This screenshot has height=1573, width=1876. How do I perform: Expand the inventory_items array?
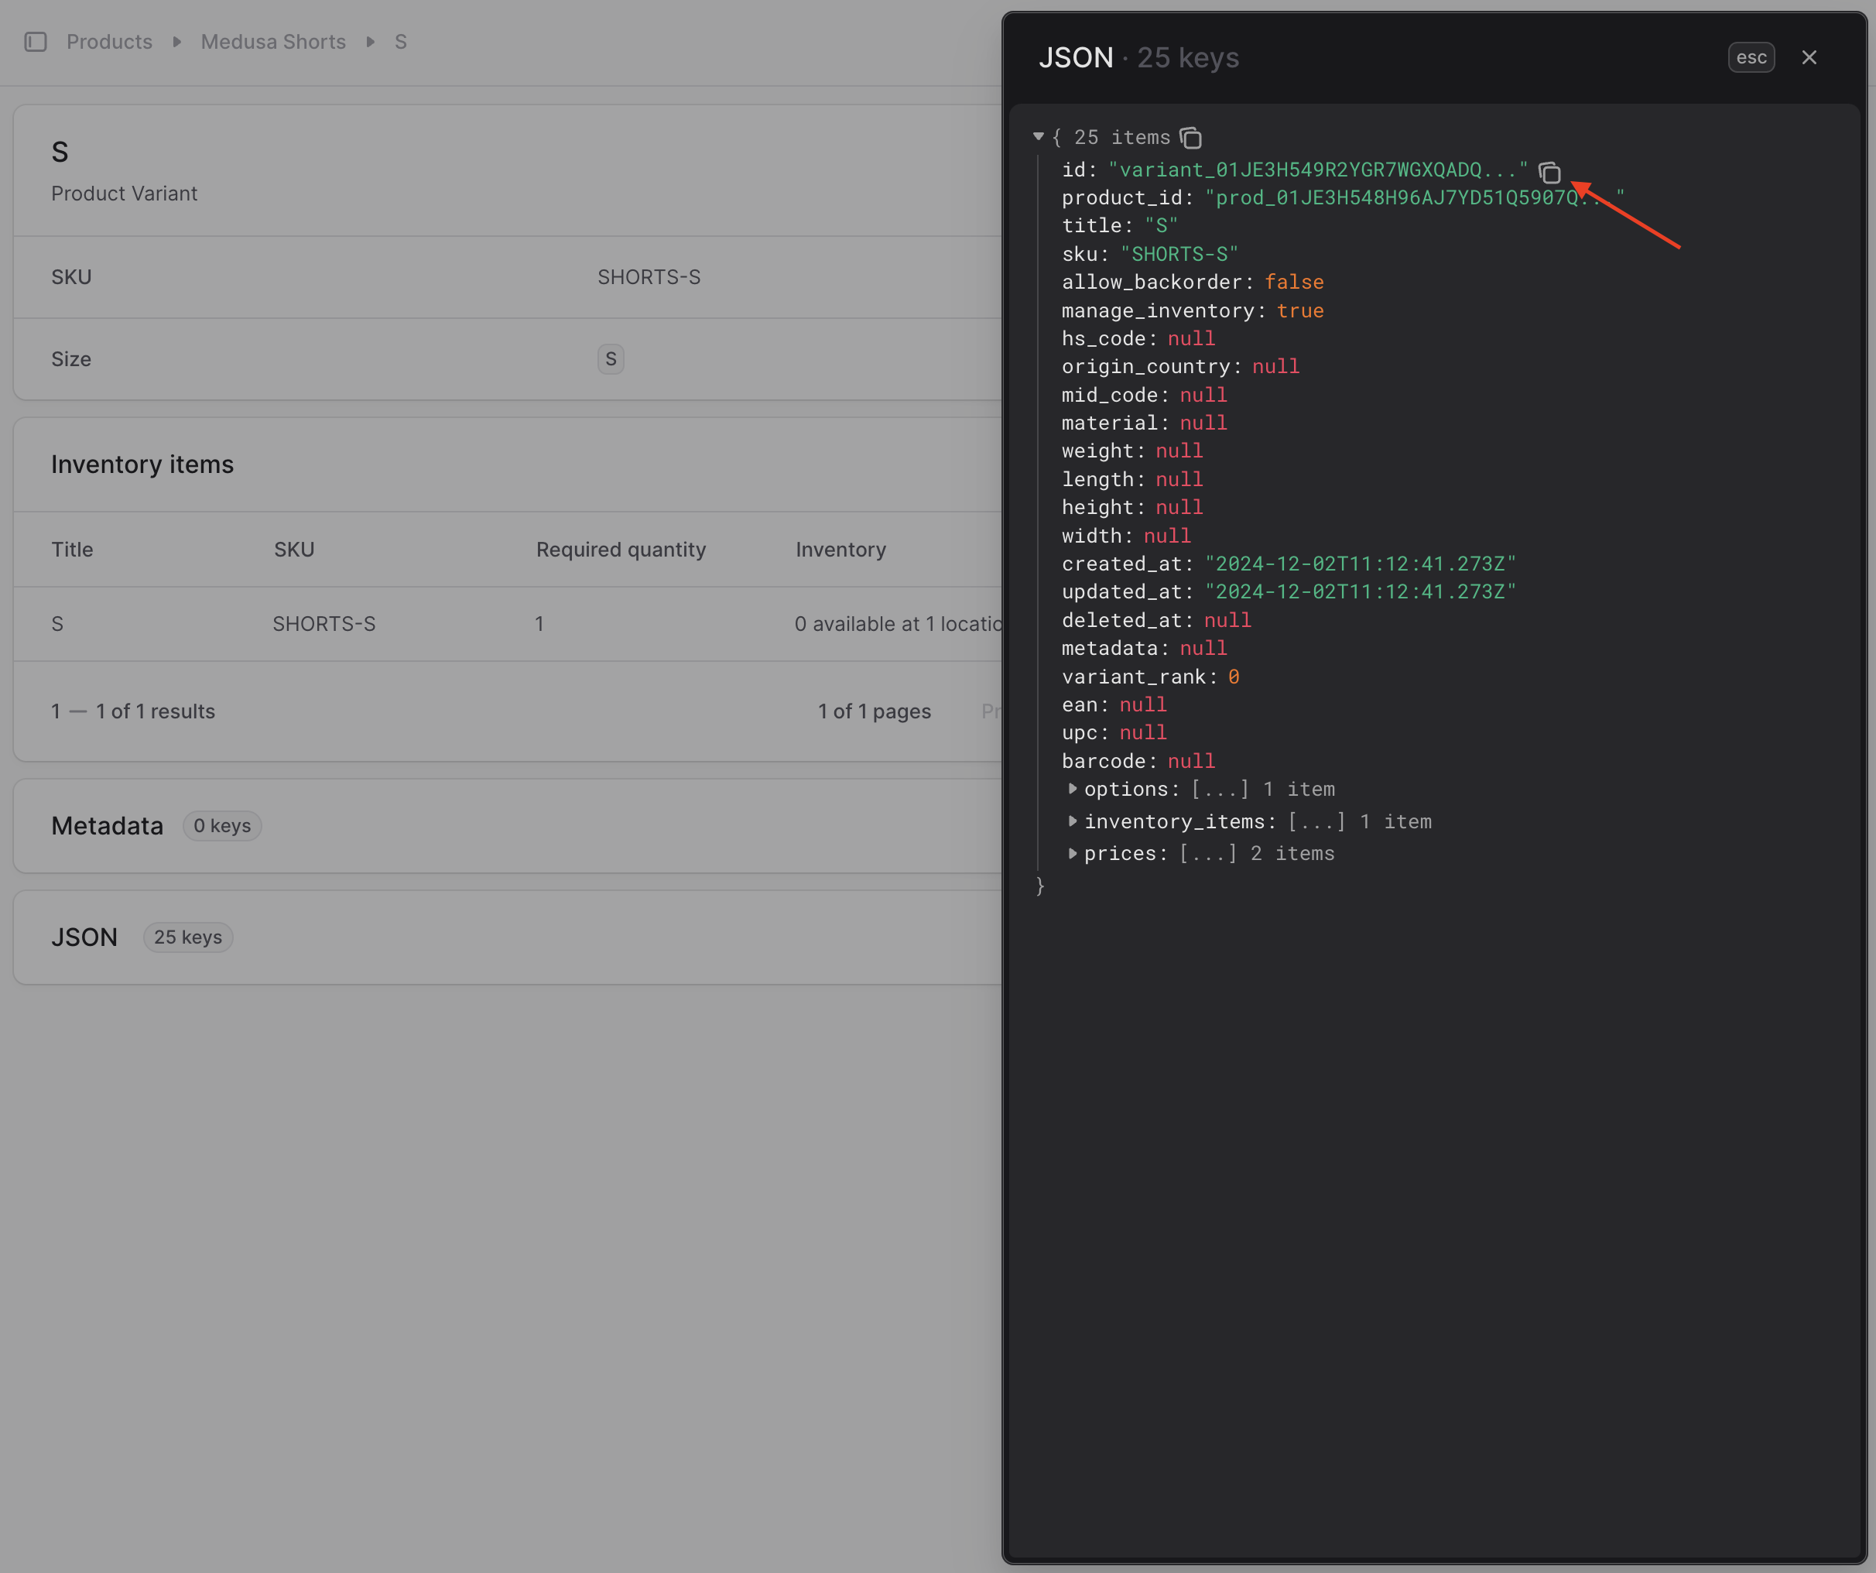[x=1072, y=821]
